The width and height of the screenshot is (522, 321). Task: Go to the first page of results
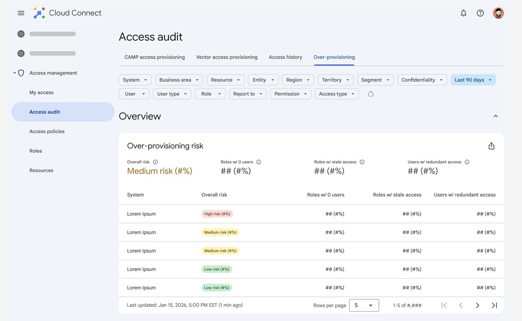(444, 305)
